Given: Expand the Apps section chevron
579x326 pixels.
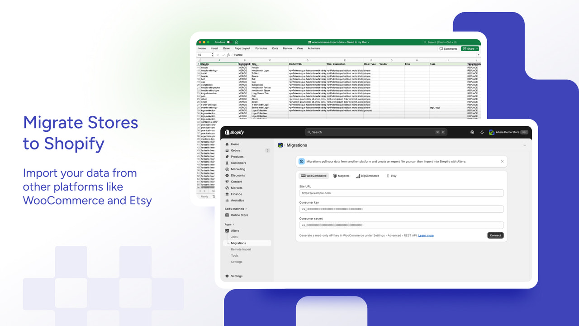Looking at the screenshot, I should pos(233,225).
